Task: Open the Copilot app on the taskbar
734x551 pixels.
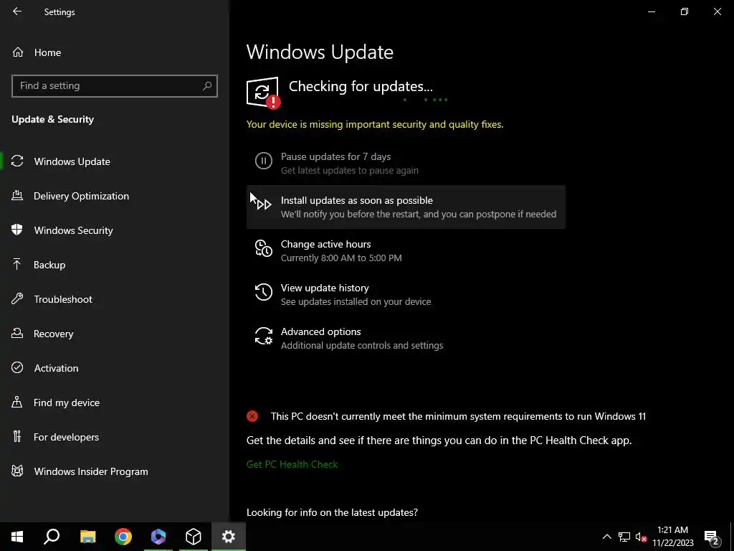Action: 158,537
